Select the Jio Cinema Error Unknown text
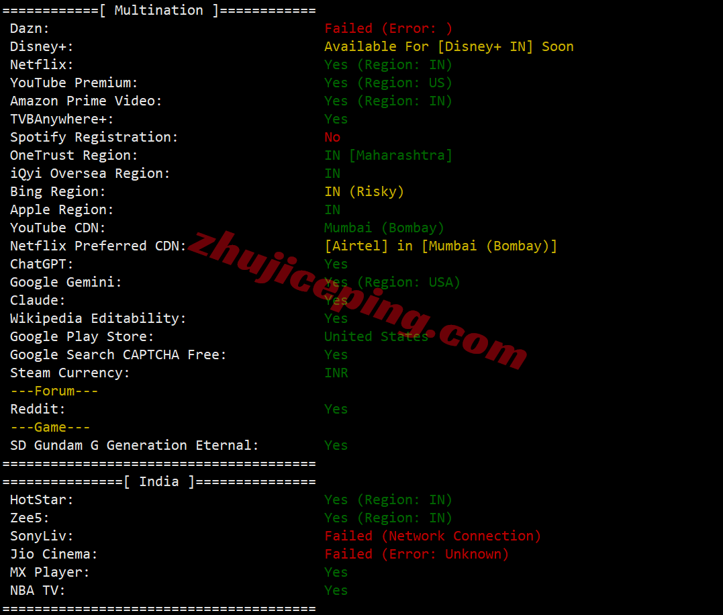Screen dimensions: 723x615 pyautogui.click(x=416, y=554)
